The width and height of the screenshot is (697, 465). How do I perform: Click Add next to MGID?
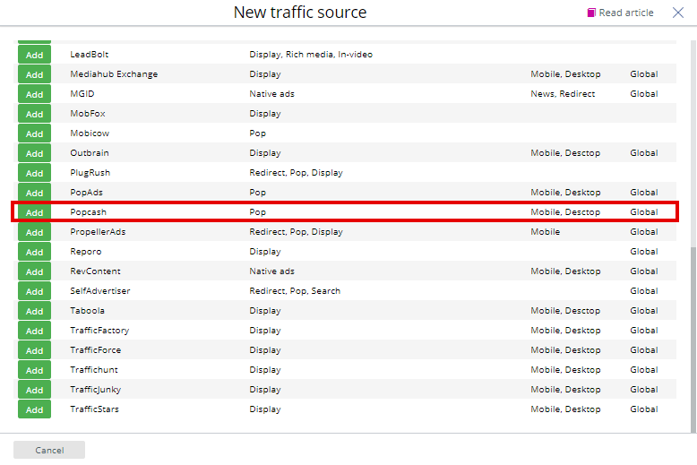coord(34,94)
